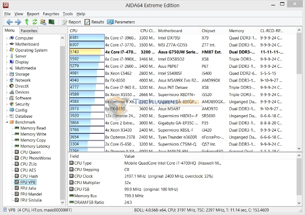Select the Storage tree icon
This screenshot has height=215, width=305.
pyautogui.click(x=12, y=74)
